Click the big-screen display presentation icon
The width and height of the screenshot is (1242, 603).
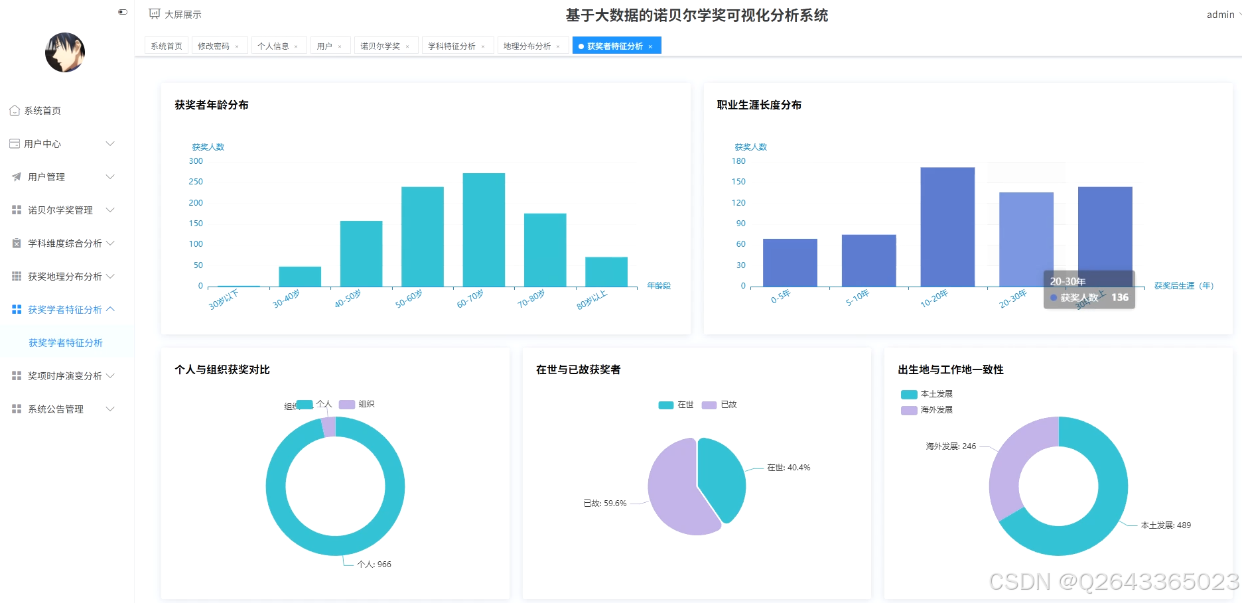[155, 14]
